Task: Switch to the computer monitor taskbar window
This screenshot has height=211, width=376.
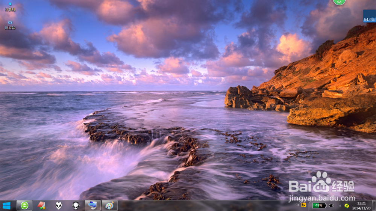Action: tap(92, 205)
